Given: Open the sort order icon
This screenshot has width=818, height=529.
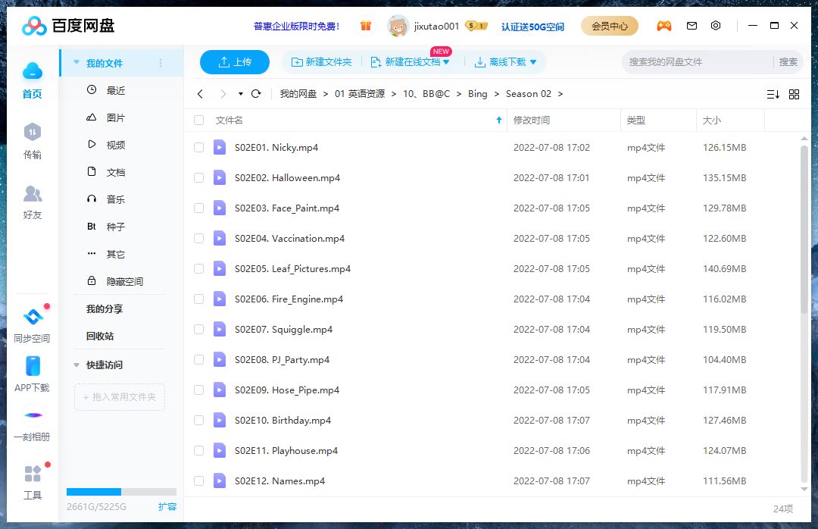Looking at the screenshot, I should (x=773, y=95).
